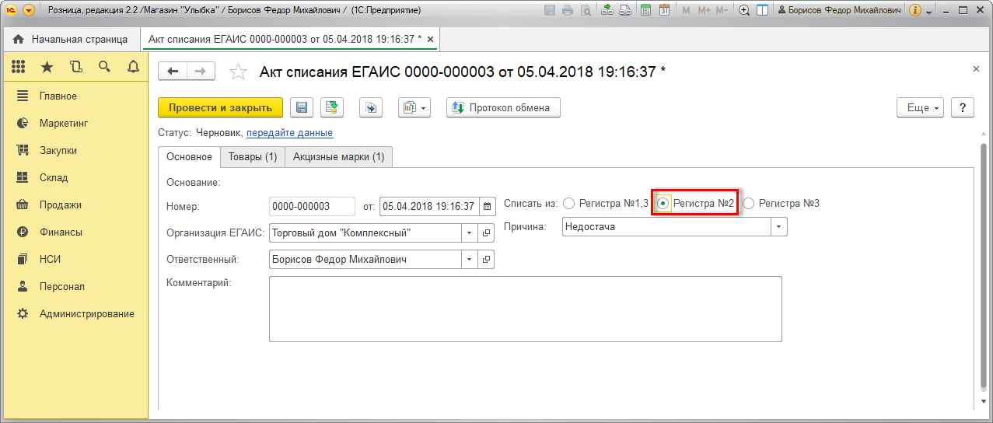The height and width of the screenshot is (423, 993).
Task: Expand the Причина dropdown list
Action: (779, 227)
